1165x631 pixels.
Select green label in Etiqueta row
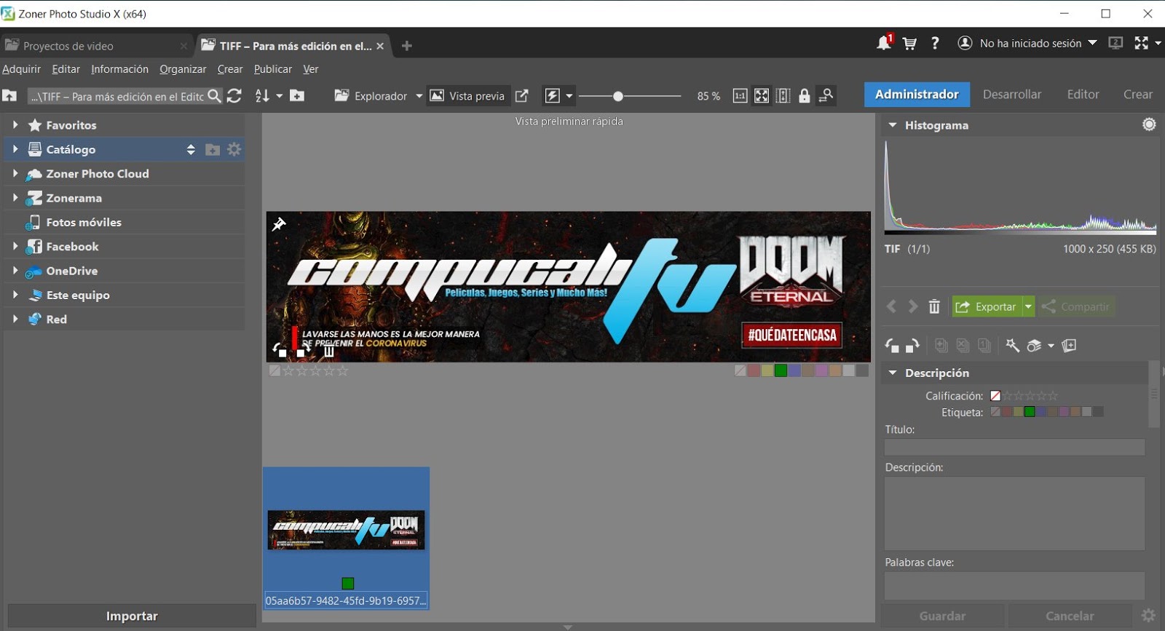pyautogui.click(x=1030, y=412)
